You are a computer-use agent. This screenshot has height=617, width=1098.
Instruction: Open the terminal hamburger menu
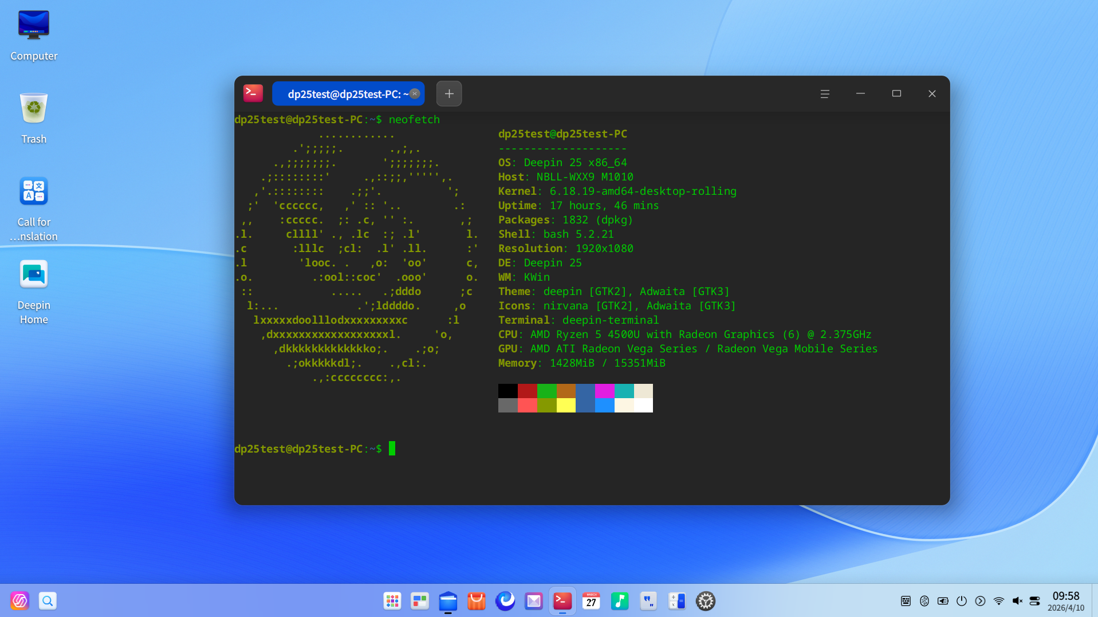(825, 94)
